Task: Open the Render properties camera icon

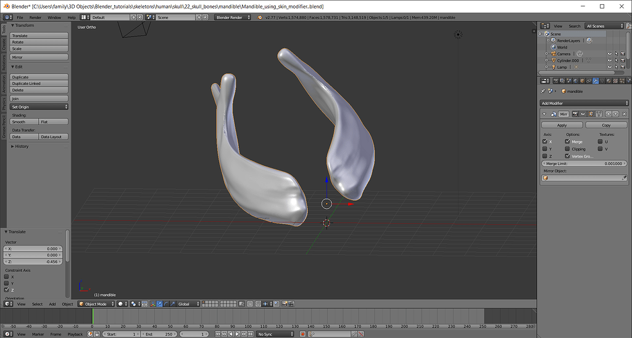Action: pyautogui.click(x=556, y=81)
